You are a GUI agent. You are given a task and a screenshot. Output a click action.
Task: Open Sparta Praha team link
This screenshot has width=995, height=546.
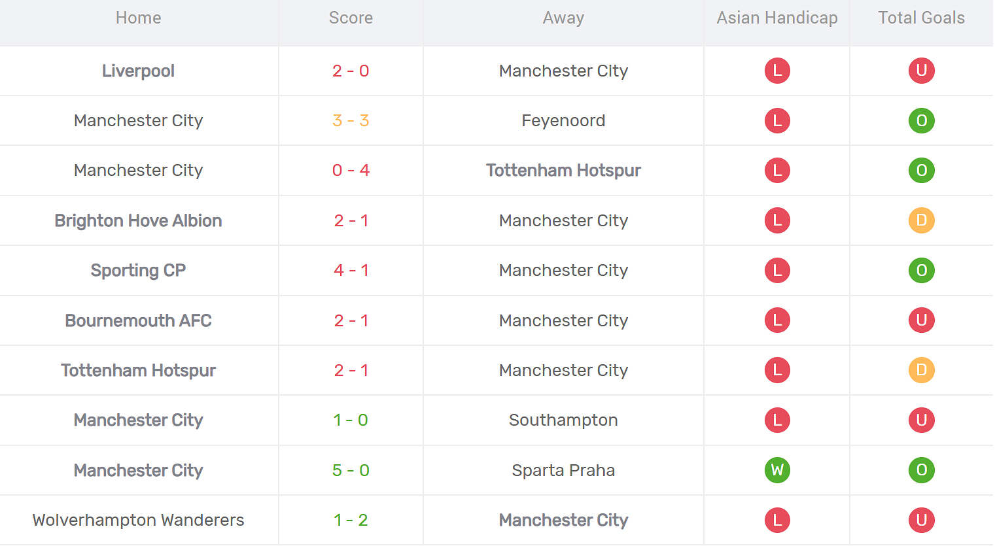point(563,470)
